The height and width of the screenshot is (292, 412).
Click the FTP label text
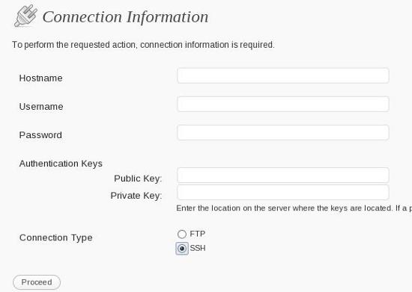tap(197, 234)
